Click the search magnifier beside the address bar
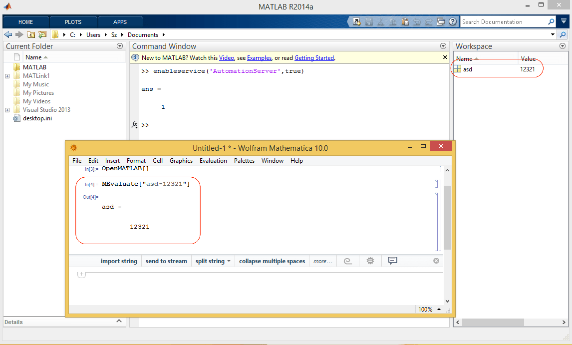572x345 pixels. point(563,34)
